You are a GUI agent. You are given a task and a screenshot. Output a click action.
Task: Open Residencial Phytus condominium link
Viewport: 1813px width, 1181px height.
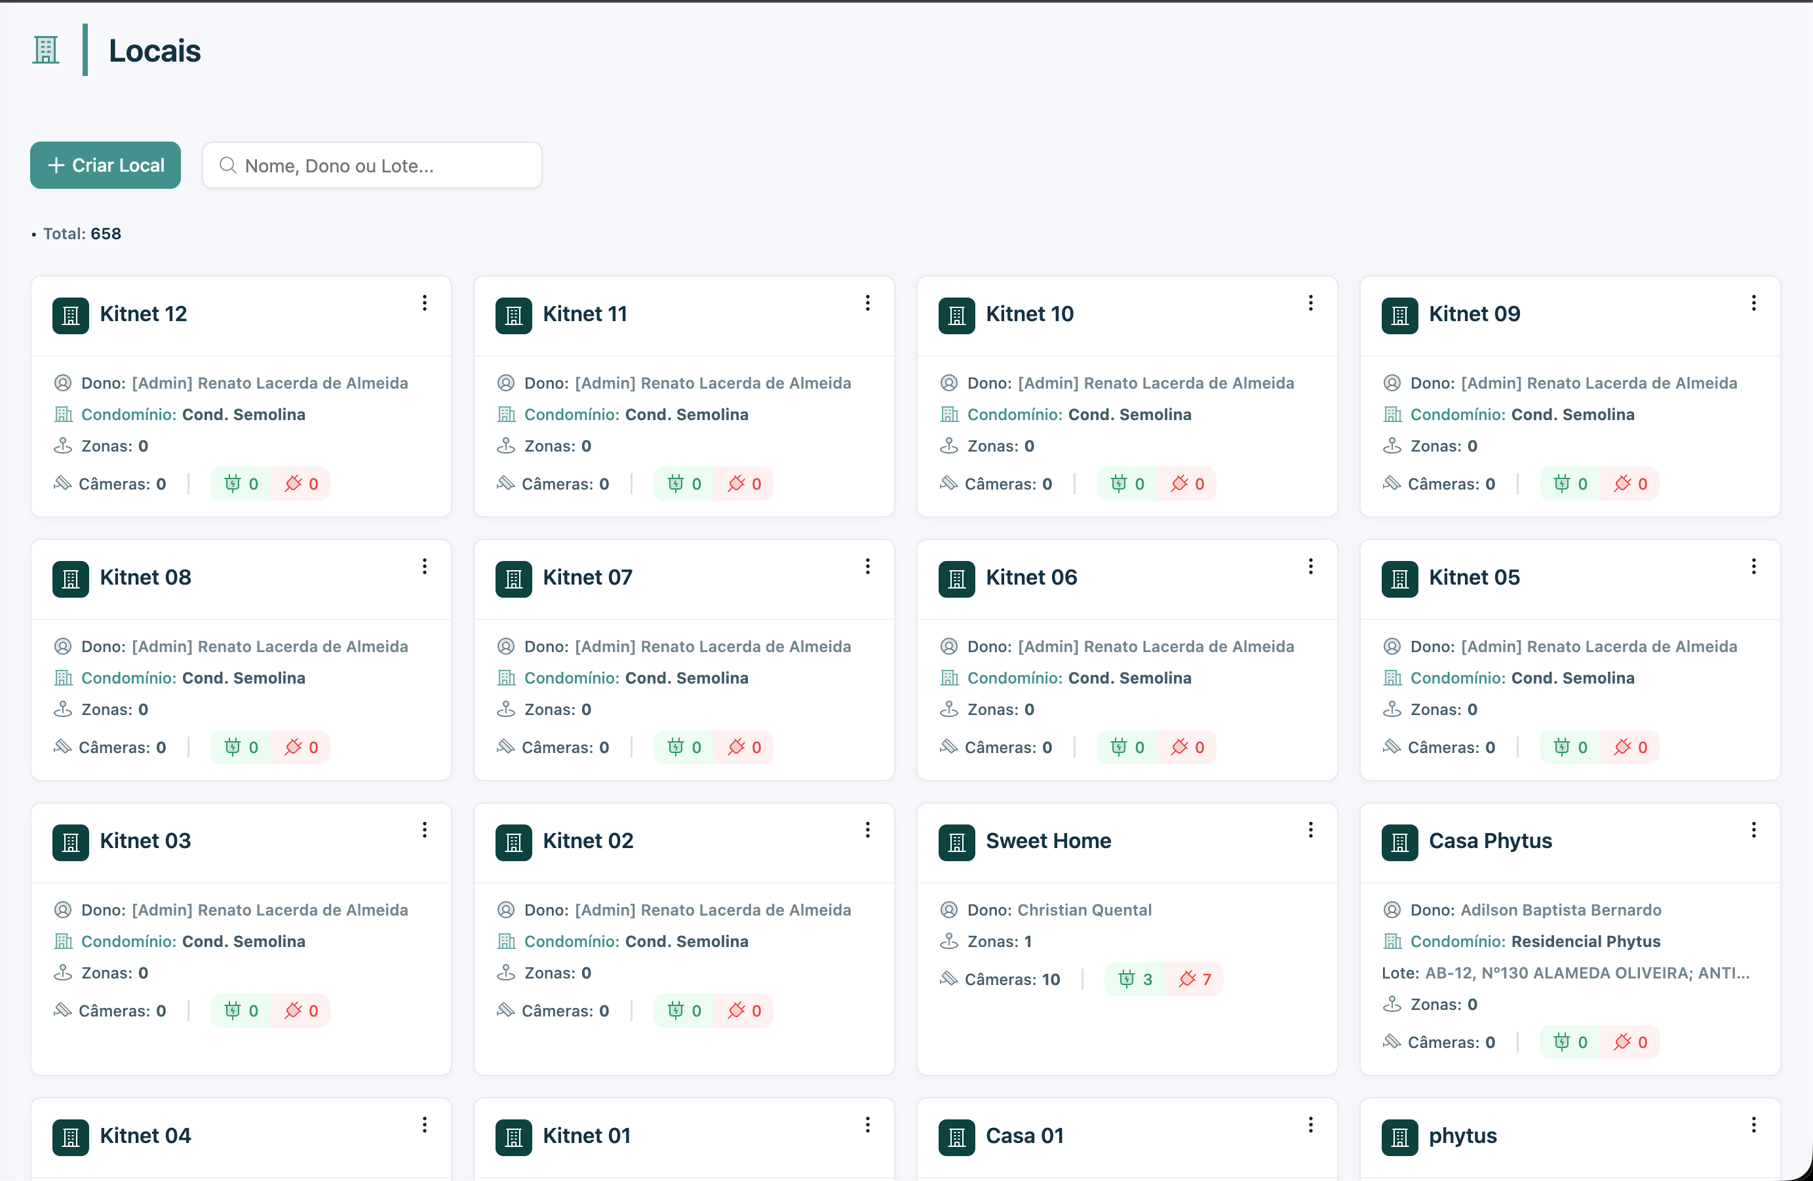point(1586,941)
